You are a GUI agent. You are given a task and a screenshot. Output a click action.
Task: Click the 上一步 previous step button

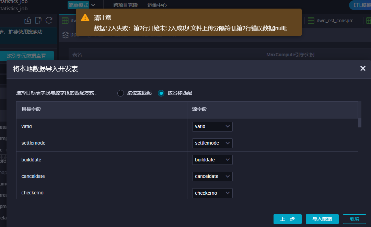288,219
